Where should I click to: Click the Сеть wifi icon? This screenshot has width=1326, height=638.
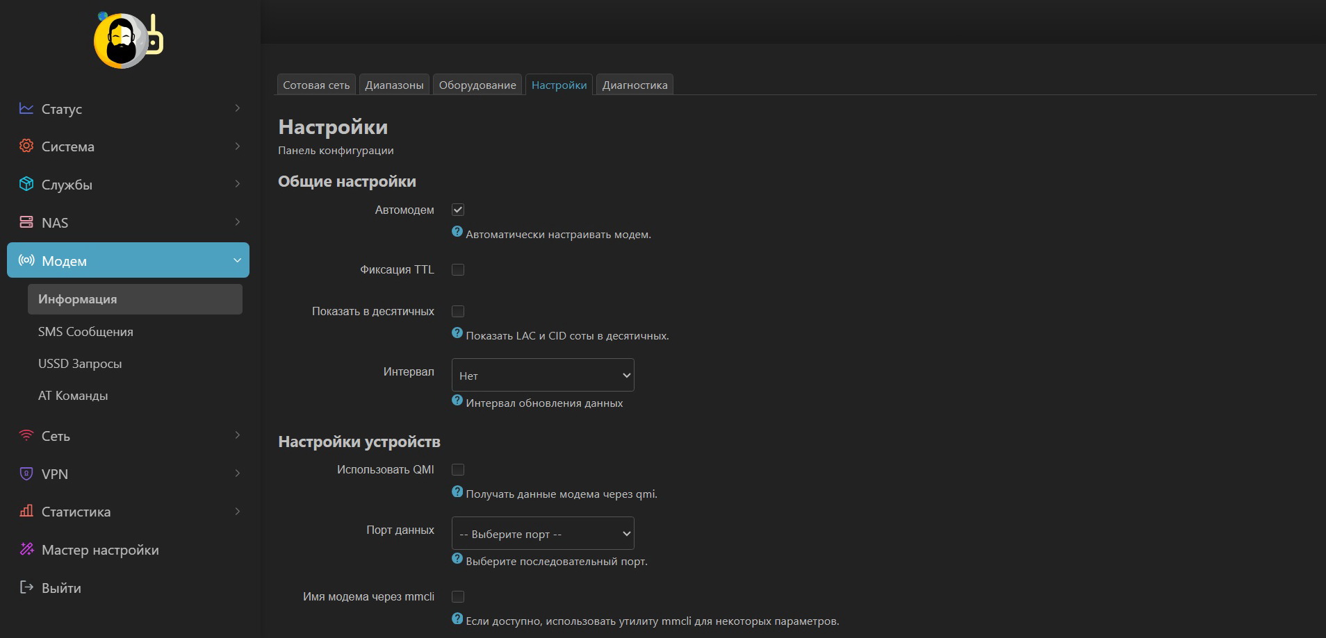pyautogui.click(x=26, y=435)
